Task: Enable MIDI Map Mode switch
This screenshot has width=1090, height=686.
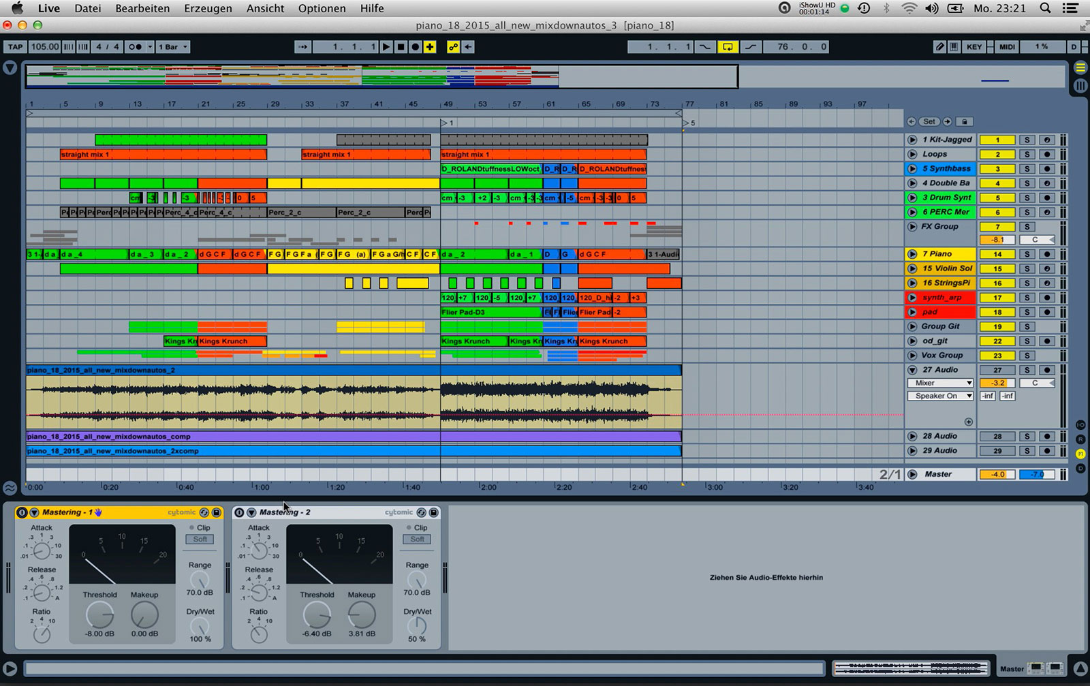Action: click(1007, 47)
